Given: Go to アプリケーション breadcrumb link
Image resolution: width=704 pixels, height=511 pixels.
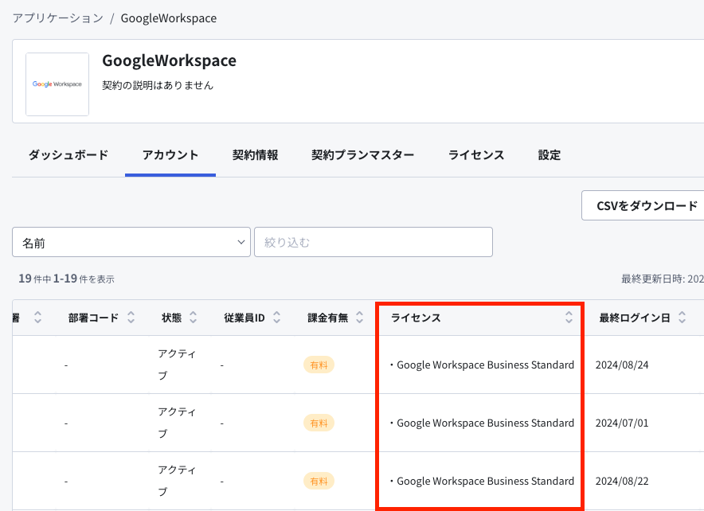Looking at the screenshot, I should (58, 18).
